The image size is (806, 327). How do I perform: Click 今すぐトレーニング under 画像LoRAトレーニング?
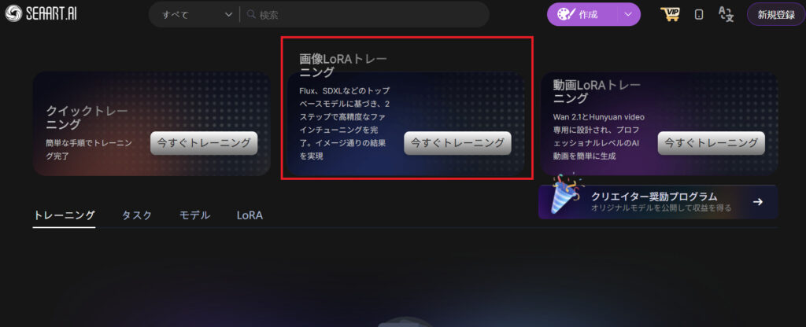457,143
